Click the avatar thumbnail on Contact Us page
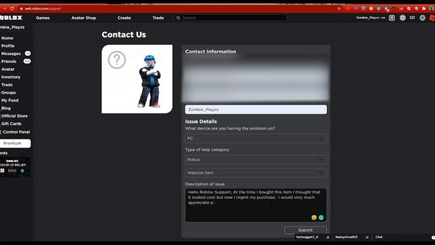Viewport: 435px width, 245px height. click(137, 79)
